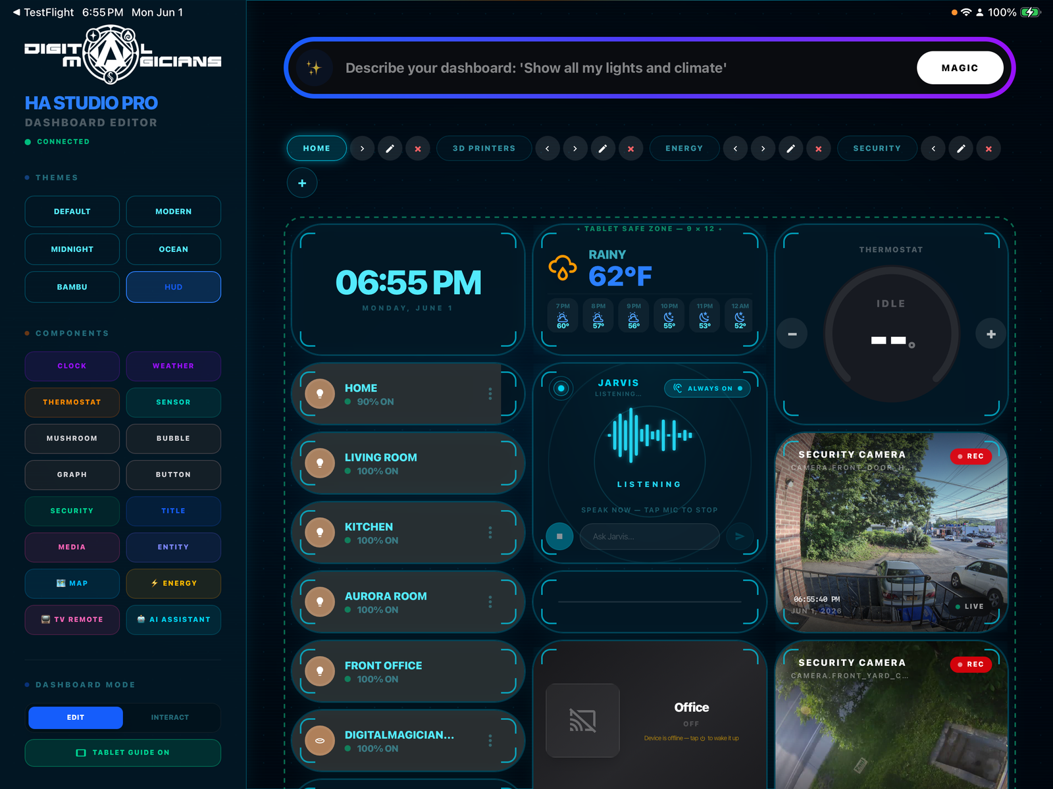Open the 3D Printers tab

click(x=484, y=149)
